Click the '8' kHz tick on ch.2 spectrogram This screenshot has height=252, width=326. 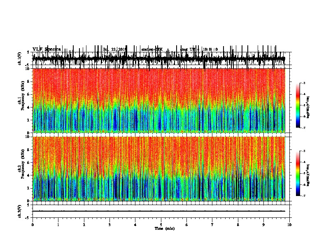click(28, 150)
